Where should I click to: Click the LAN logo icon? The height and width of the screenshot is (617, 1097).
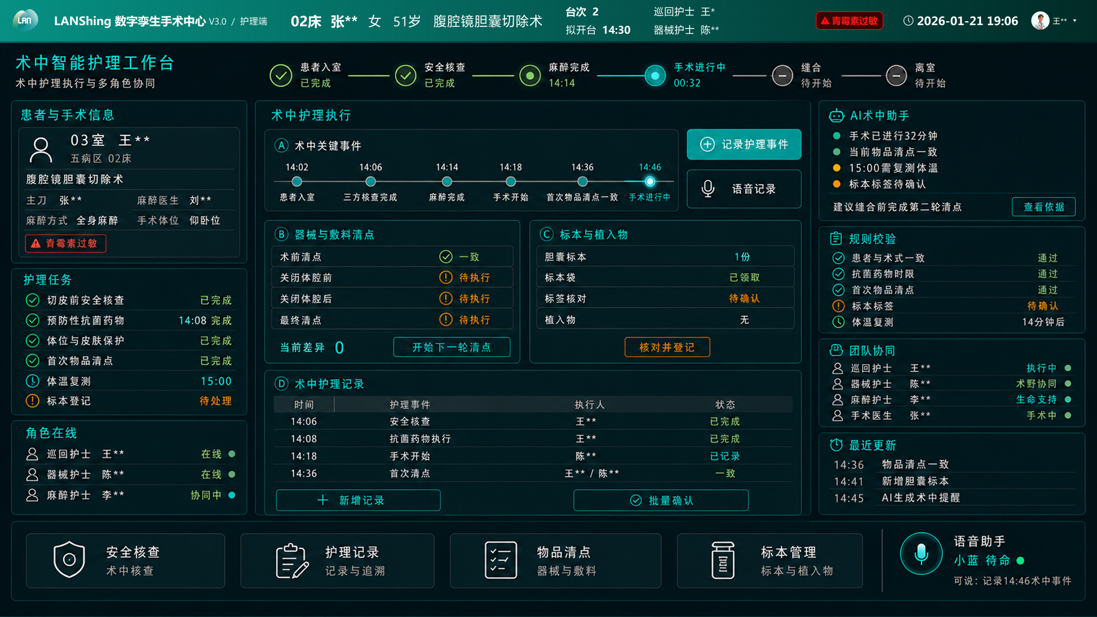(x=25, y=21)
